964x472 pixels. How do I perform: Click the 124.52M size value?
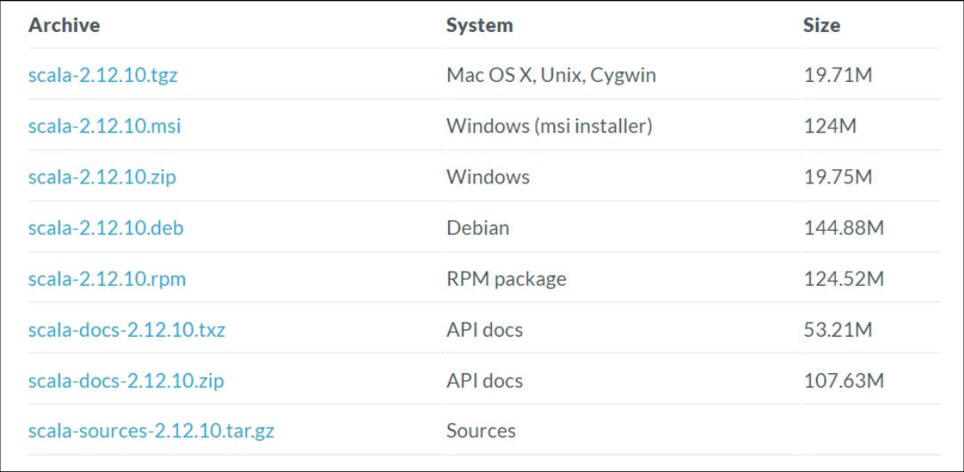[844, 279]
